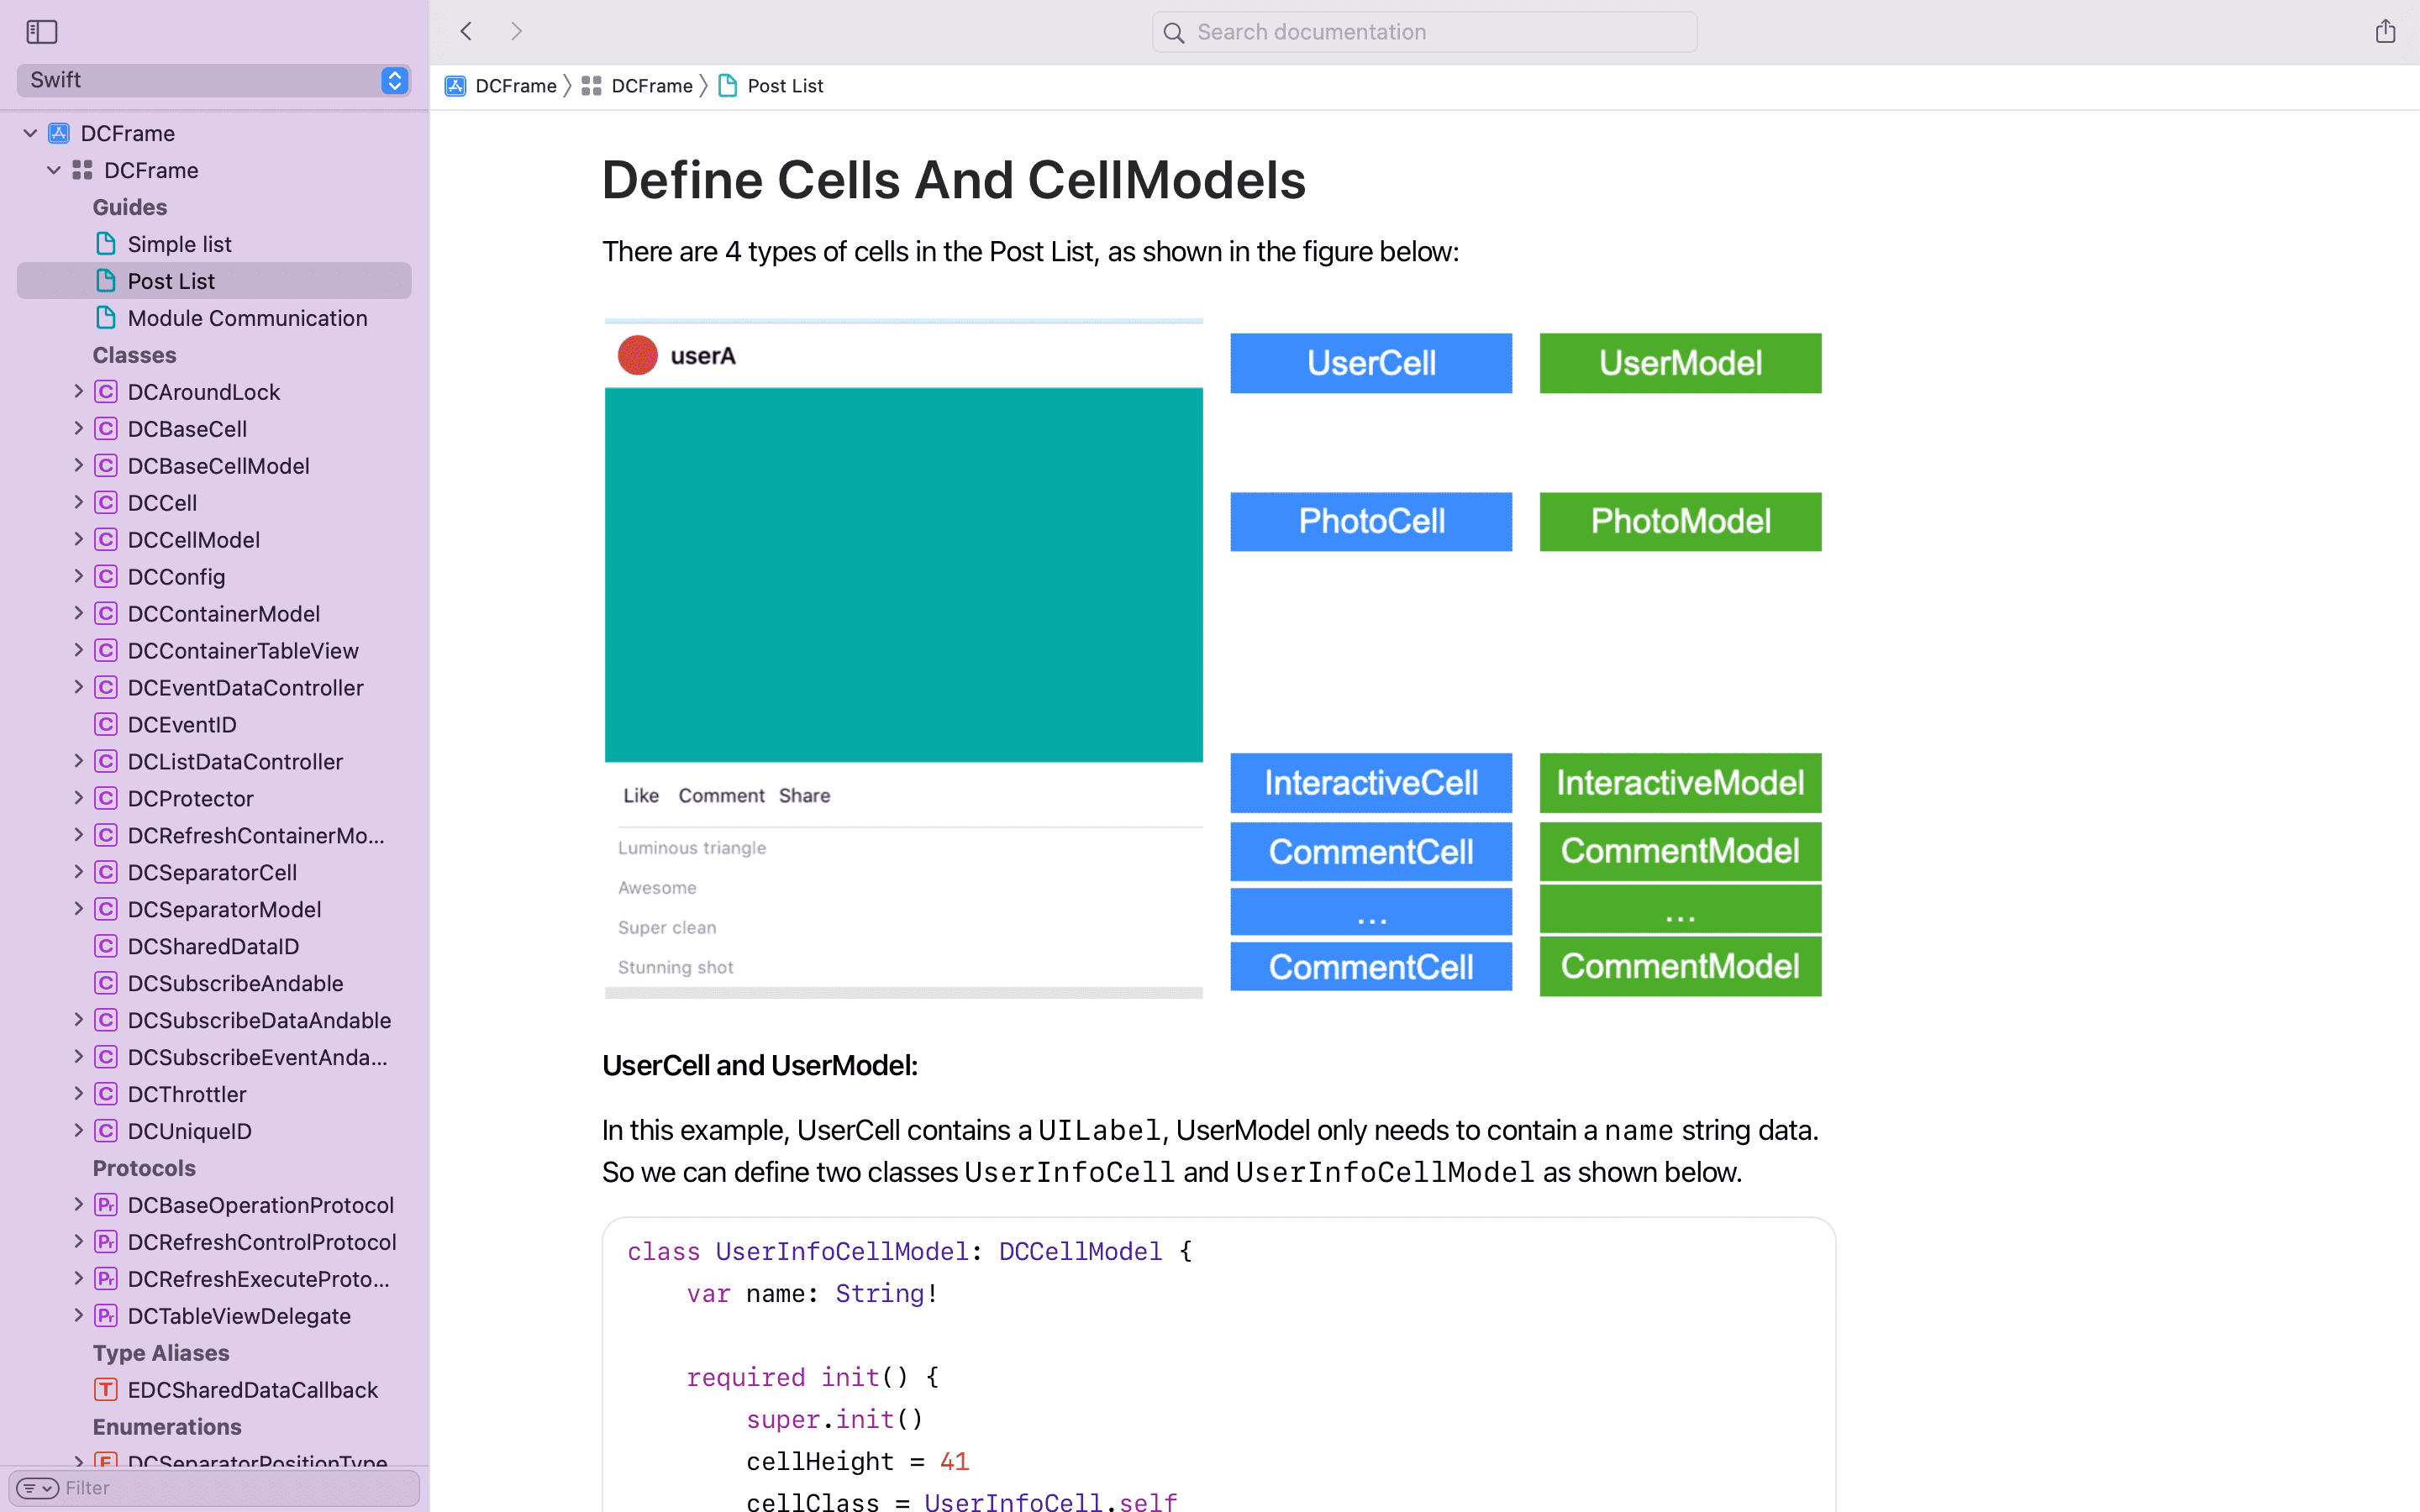Toggle the sidebar navigator panel
The height and width of the screenshot is (1512, 2420).
coord(42,32)
